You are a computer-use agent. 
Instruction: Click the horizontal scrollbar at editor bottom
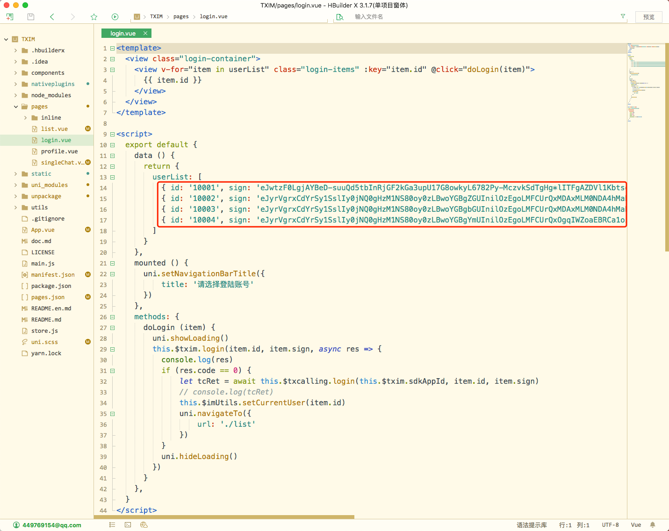224,517
